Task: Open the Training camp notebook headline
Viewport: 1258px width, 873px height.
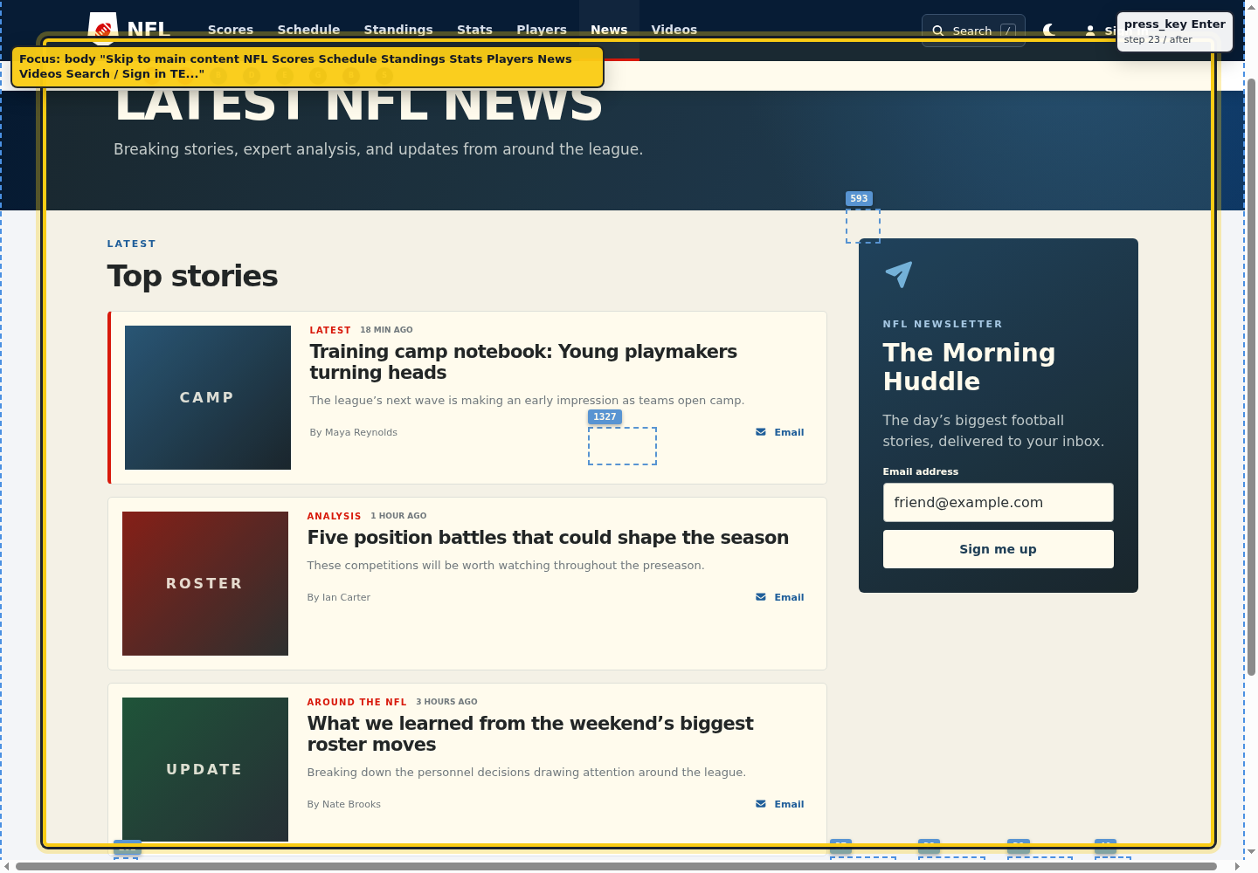Action: [x=523, y=362]
